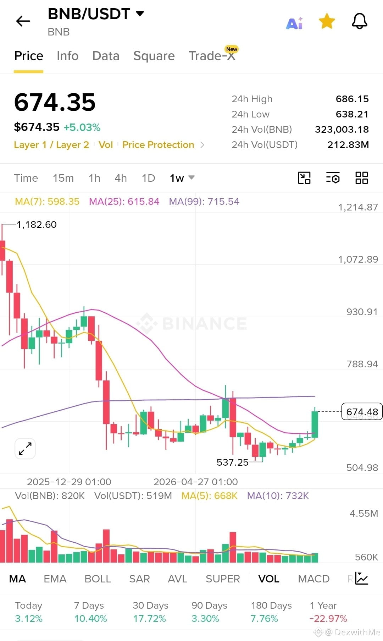The width and height of the screenshot is (383, 641).
Task: Tap the Vol(BNB): 820K label
Action: [50, 496]
